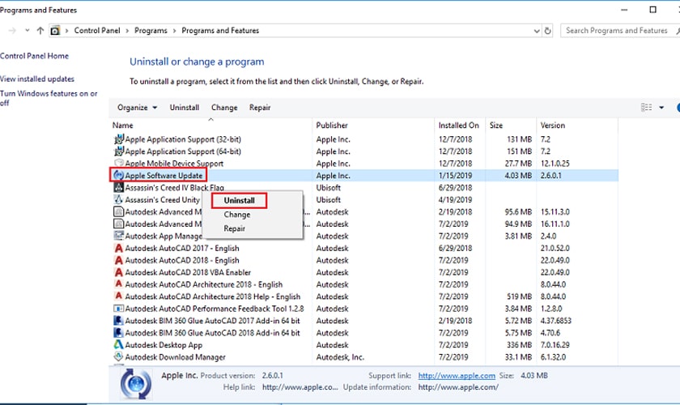680x405 pixels.
Task: Click the Apple Mobile Device Support icon
Action: [118, 164]
